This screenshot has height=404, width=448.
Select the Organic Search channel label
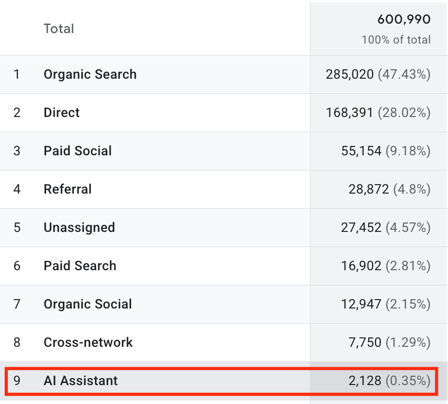point(90,75)
